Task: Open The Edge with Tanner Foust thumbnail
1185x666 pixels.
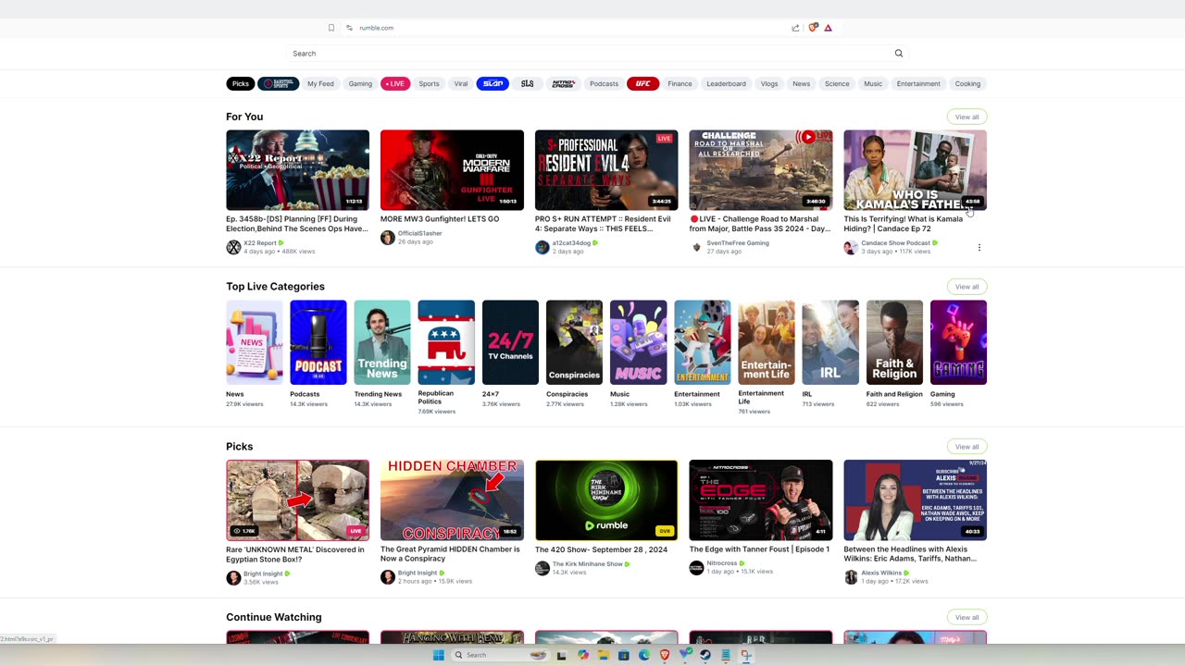Action: (760, 500)
